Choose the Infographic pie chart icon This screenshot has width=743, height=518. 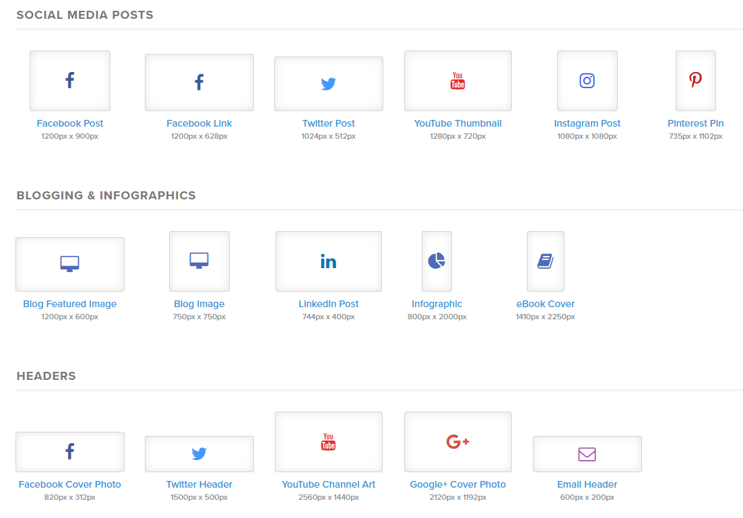pyautogui.click(x=437, y=261)
